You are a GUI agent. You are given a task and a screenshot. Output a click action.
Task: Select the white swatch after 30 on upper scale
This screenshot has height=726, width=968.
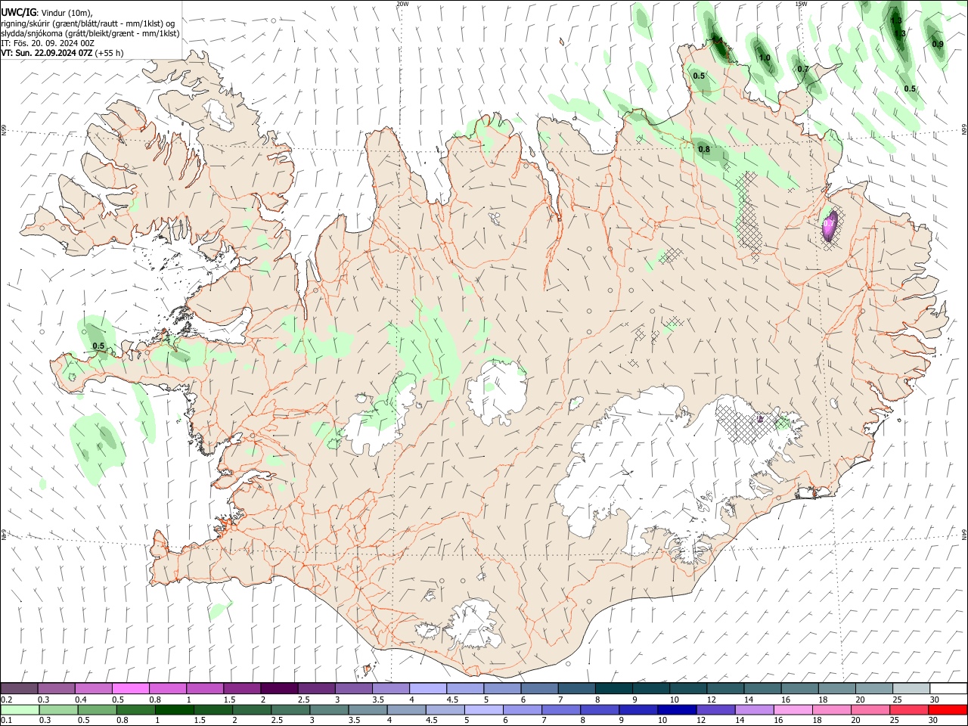[x=948, y=689]
